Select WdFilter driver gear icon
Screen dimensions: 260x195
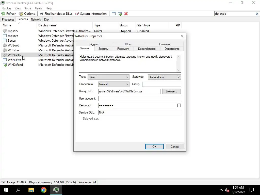point(5,50)
